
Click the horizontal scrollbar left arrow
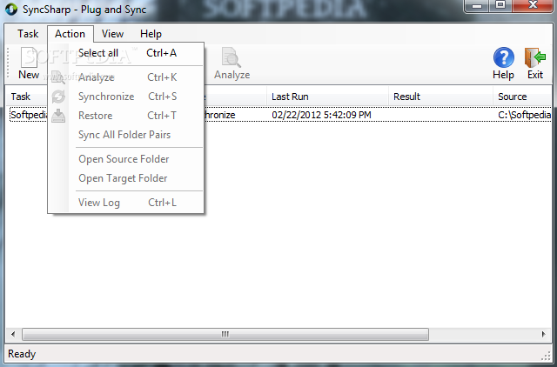click(x=13, y=334)
